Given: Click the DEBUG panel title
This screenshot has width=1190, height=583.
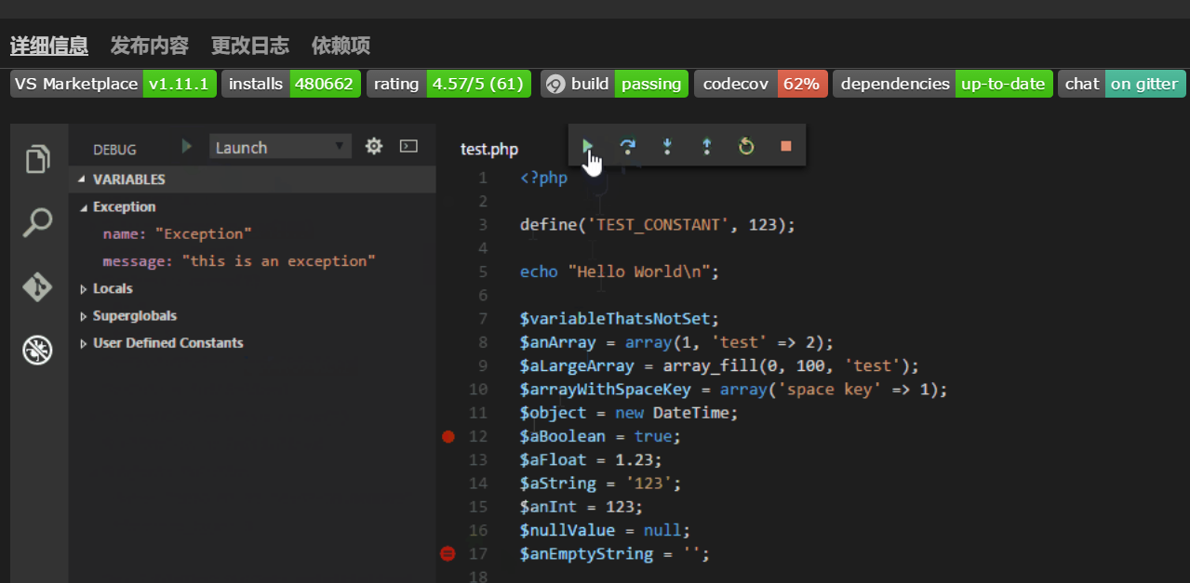Looking at the screenshot, I should click(114, 149).
